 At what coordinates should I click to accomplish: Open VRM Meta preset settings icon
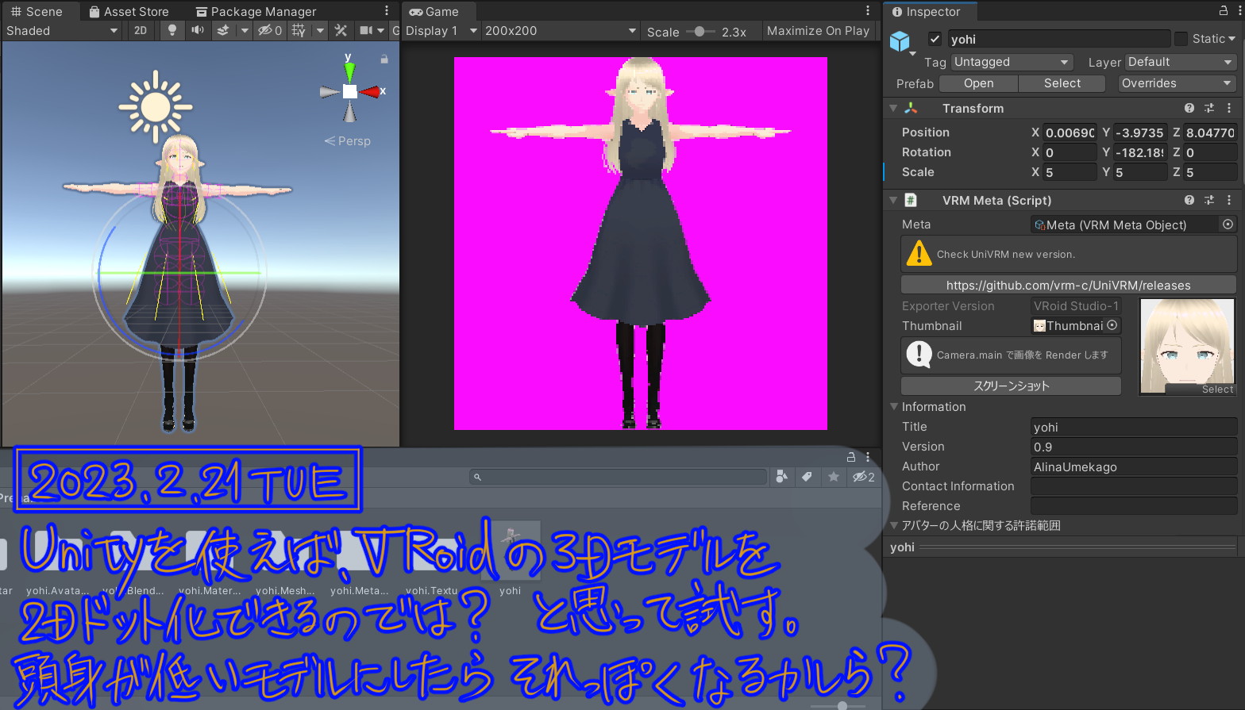pyautogui.click(x=1208, y=200)
